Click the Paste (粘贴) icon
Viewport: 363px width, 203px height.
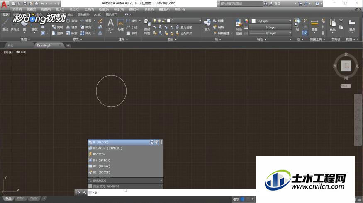333,25
